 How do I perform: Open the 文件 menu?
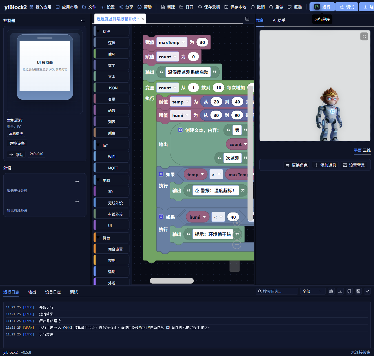coord(89,7)
